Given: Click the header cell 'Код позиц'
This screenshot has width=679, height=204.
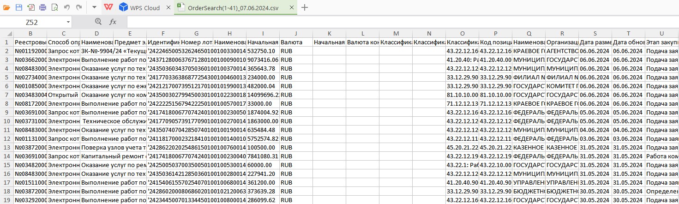Looking at the screenshot, I should (x=495, y=42).
